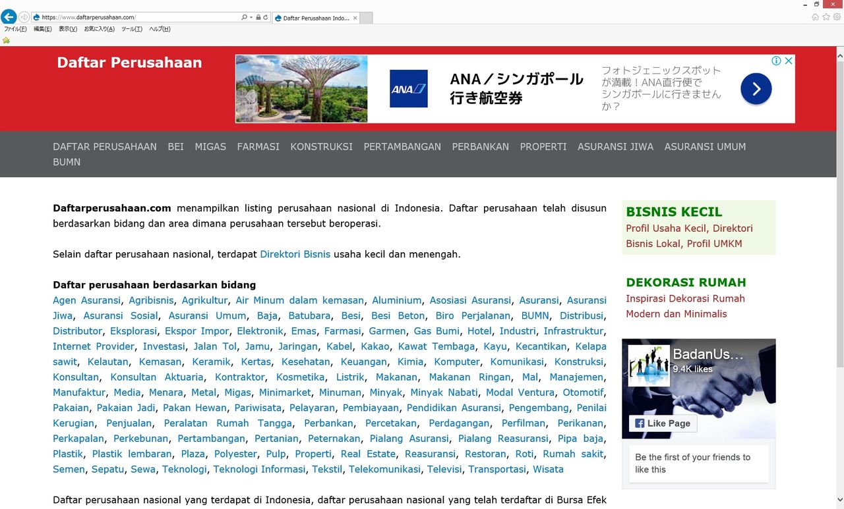This screenshot has width=844, height=509.
Task: Open the Peralatan Rumah Tangga link
Action: pyautogui.click(x=228, y=423)
